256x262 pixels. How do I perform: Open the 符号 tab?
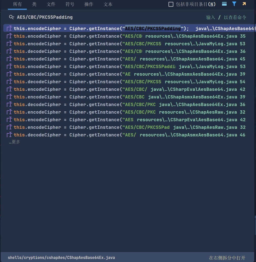point(70,4)
